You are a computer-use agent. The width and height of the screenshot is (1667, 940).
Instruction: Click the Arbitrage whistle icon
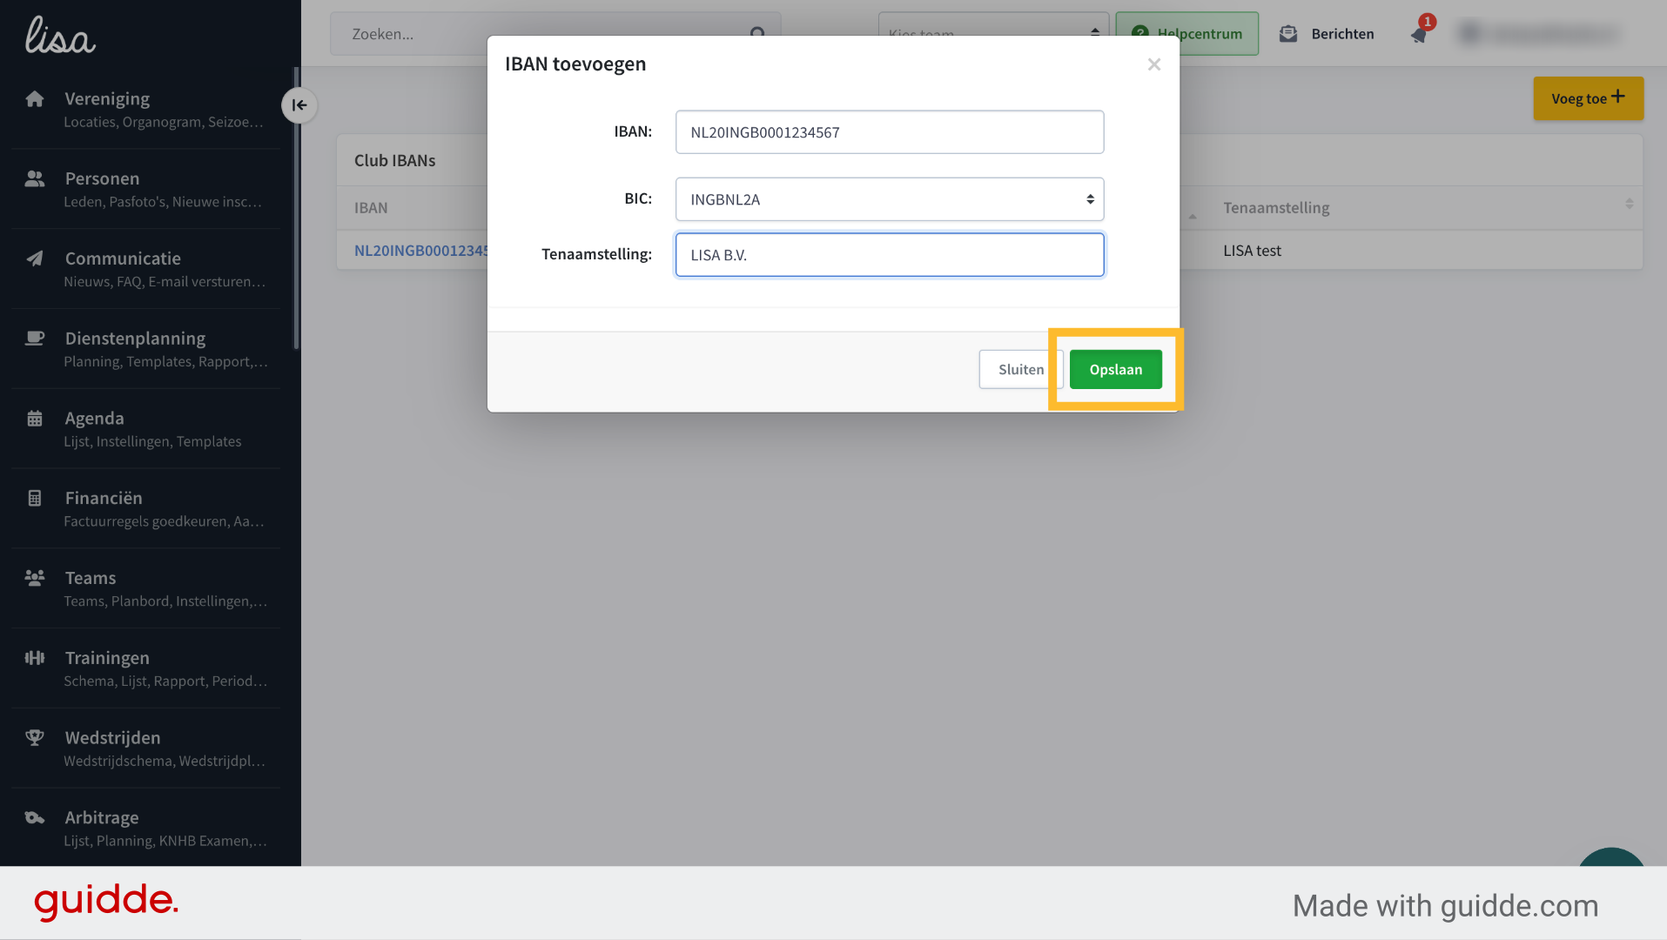click(35, 818)
